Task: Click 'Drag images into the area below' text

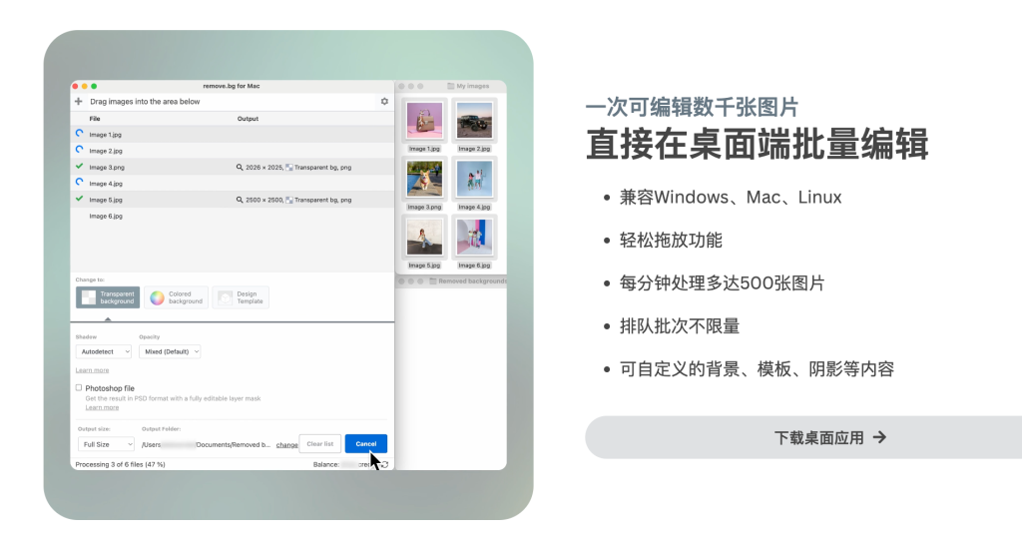Action: click(145, 102)
